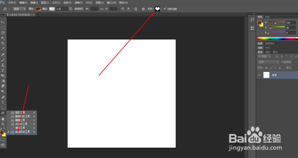Select the Eyedropper tool

[x=3, y=49]
